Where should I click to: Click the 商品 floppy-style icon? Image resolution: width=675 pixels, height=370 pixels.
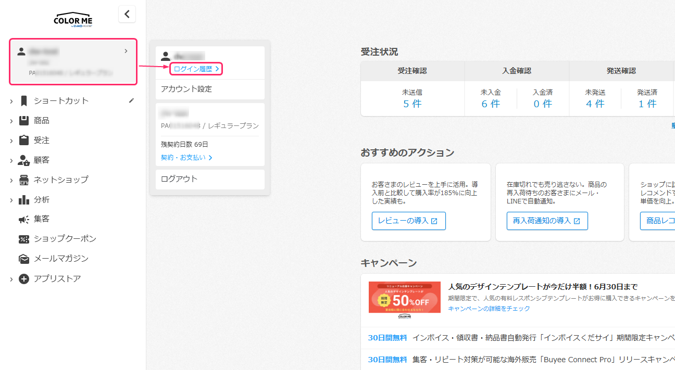[24, 121]
